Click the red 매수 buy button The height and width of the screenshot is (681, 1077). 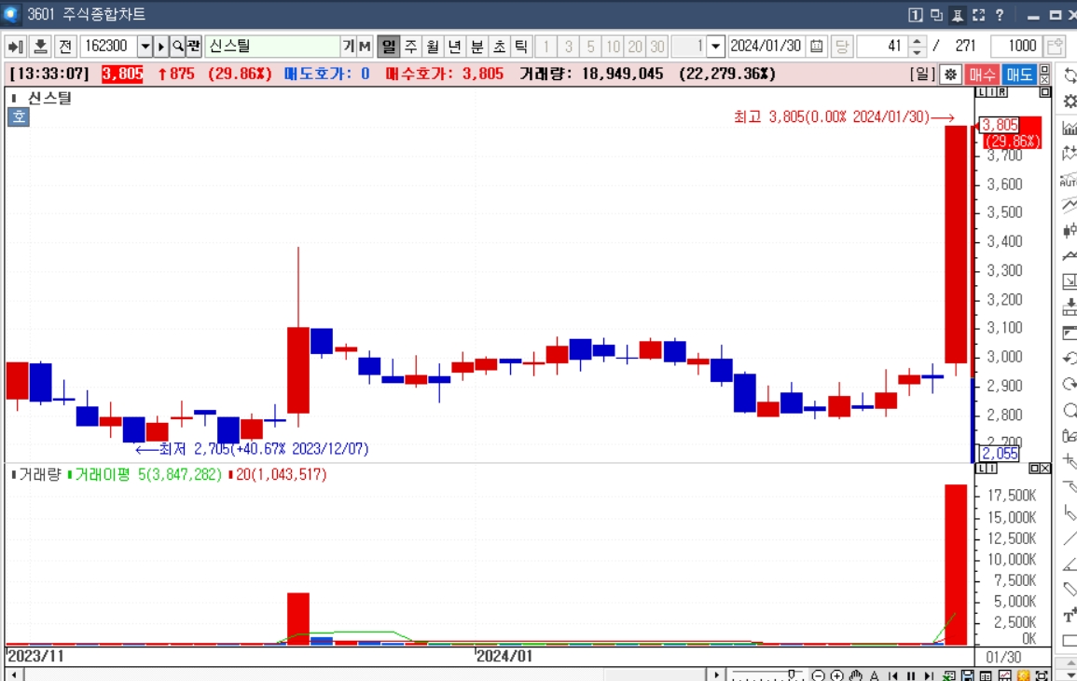coord(982,75)
